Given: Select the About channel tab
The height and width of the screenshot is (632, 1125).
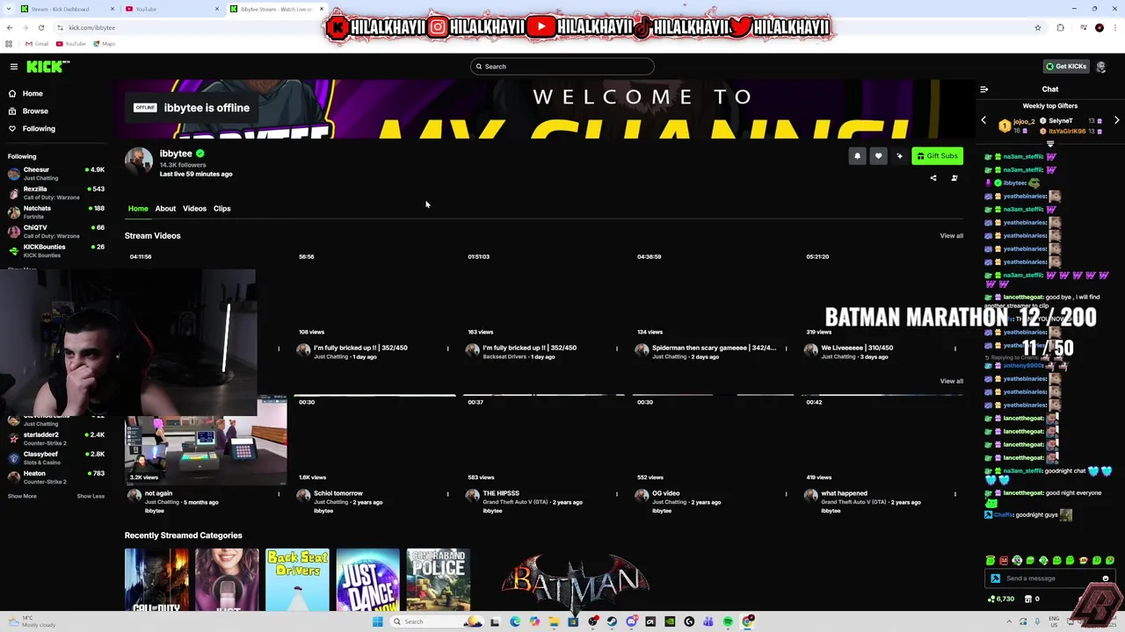Looking at the screenshot, I should click(165, 209).
